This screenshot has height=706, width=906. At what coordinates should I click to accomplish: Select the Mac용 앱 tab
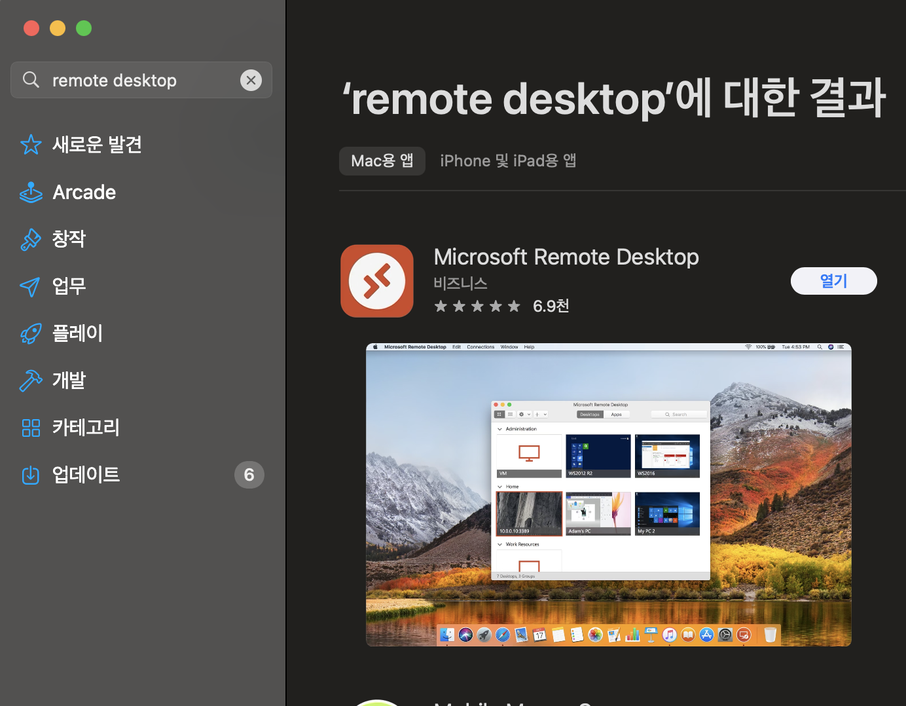382,161
